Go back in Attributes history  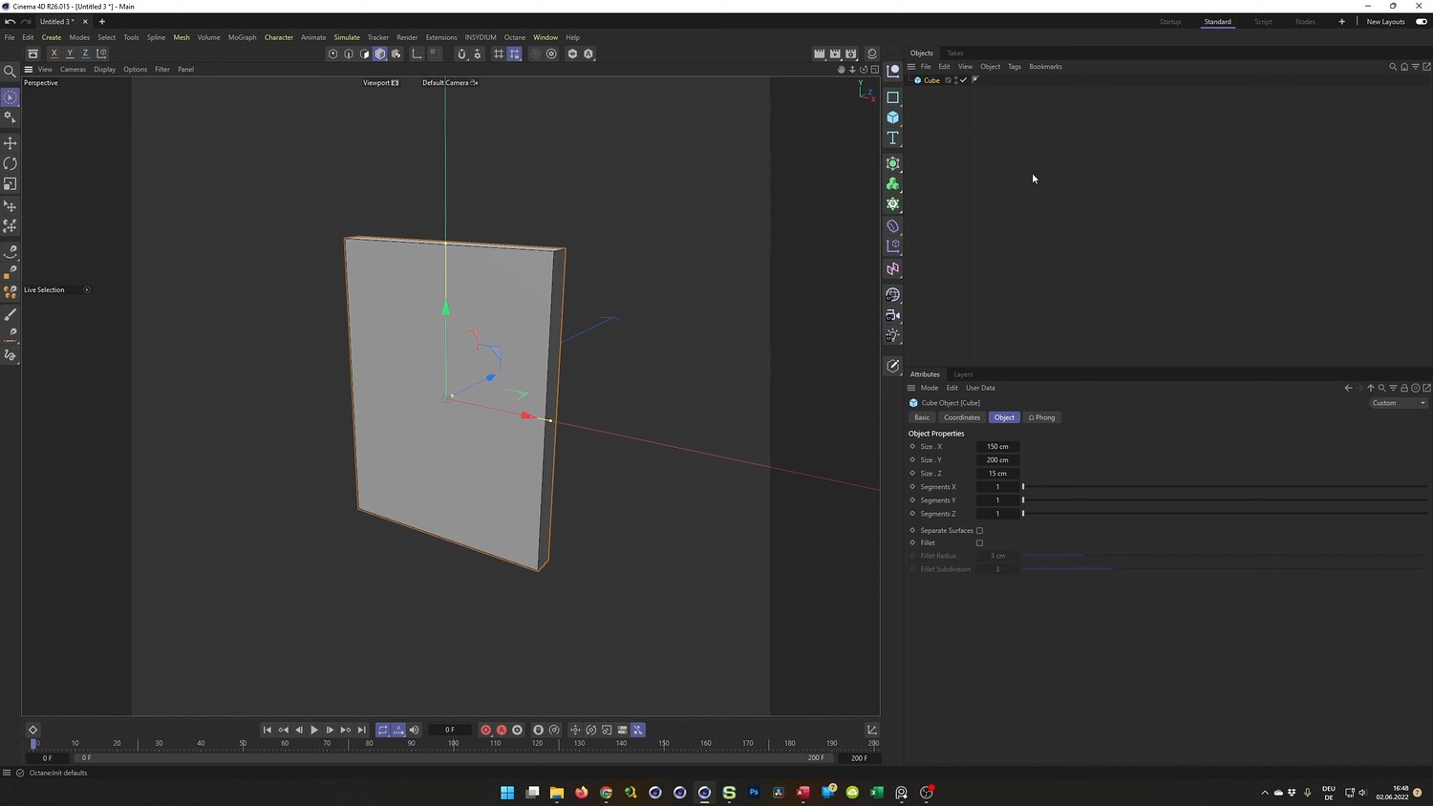(x=1348, y=388)
